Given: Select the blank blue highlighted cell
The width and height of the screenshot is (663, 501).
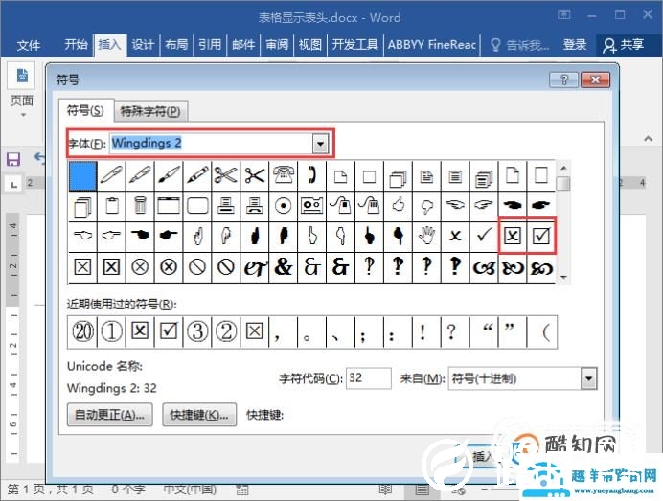Looking at the screenshot, I should tap(82, 175).
